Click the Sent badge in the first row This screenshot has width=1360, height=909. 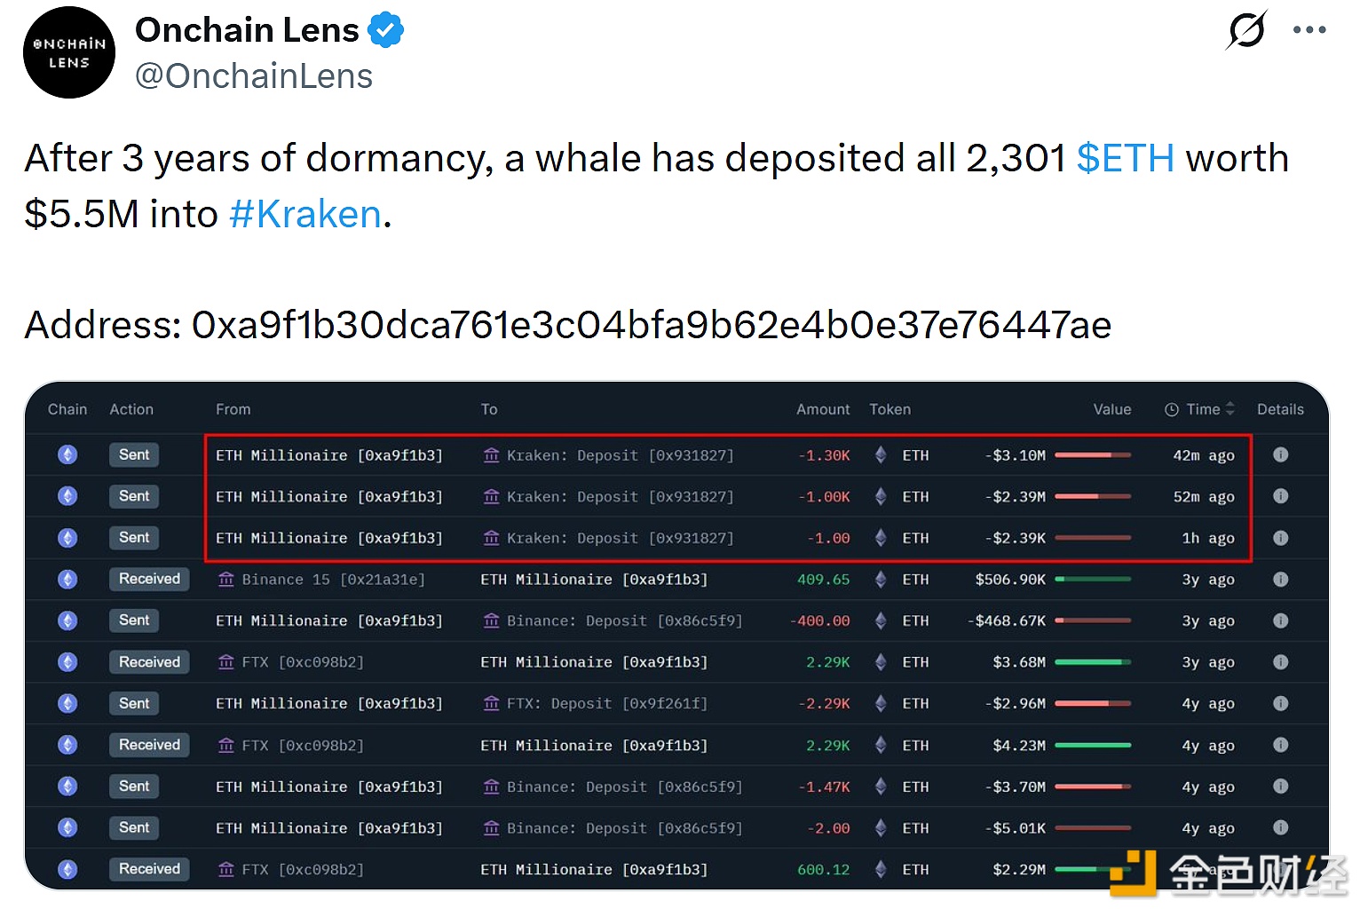pyautogui.click(x=134, y=454)
